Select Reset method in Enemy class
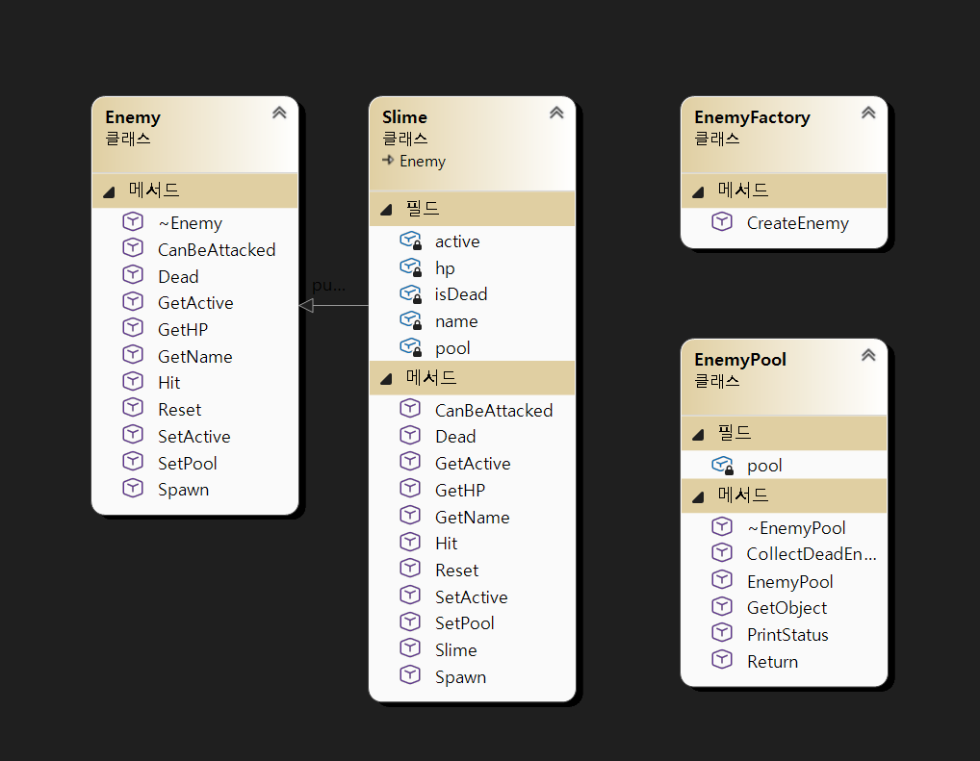Viewport: 980px width, 761px height. coord(179,410)
